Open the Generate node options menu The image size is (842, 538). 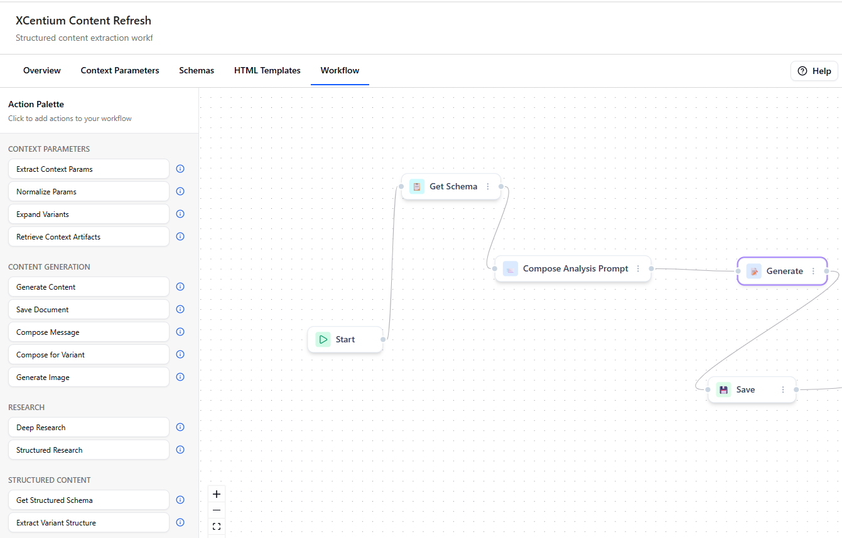pyautogui.click(x=814, y=271)
